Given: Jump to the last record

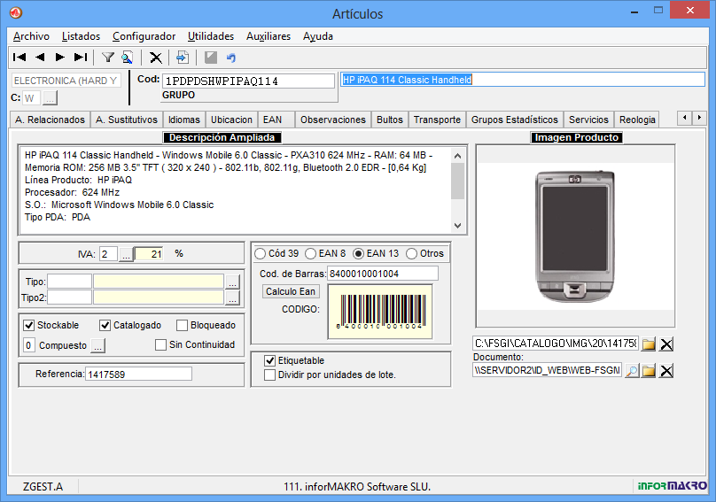Looking at the screenshot, I should tap(81, 57).
